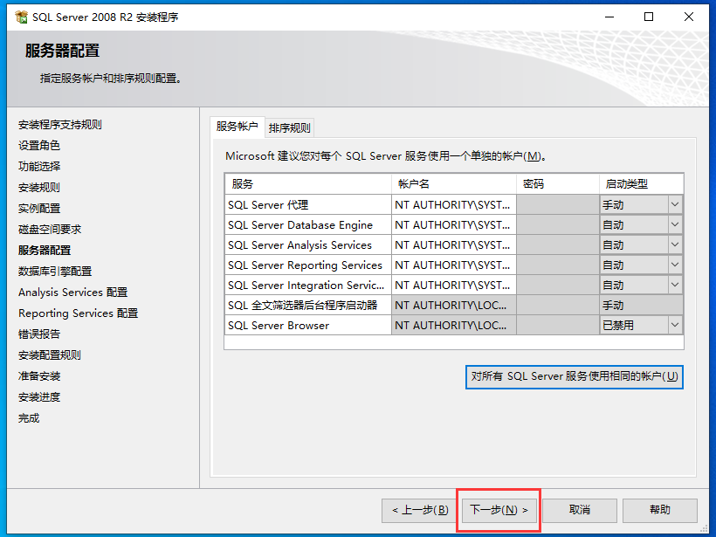The image size is (716, 537).
Task: Proceed with 下一步(N) button
Action: (499, 510)
